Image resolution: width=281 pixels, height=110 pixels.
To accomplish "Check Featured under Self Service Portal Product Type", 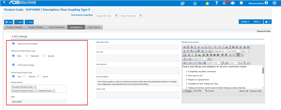I will tap(27, 56).
